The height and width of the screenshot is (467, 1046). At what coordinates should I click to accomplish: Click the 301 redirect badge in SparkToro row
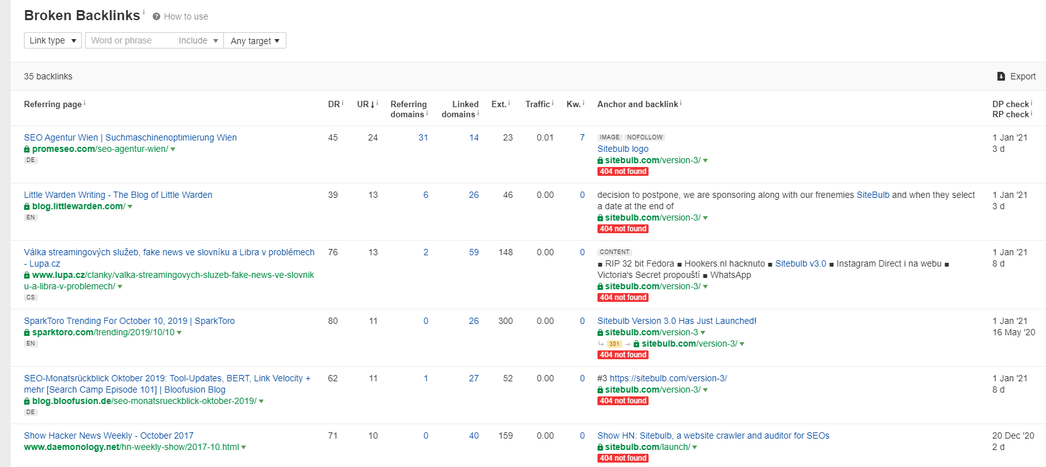614,344
